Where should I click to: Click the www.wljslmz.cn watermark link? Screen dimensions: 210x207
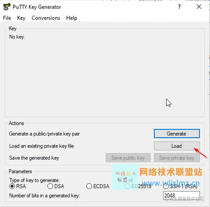point(171,183)
